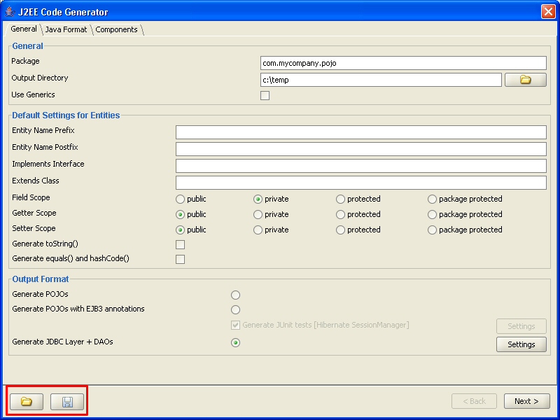Open the Java Format tab
The height and width of the screenshot is (420, 560).
(66, 29)
